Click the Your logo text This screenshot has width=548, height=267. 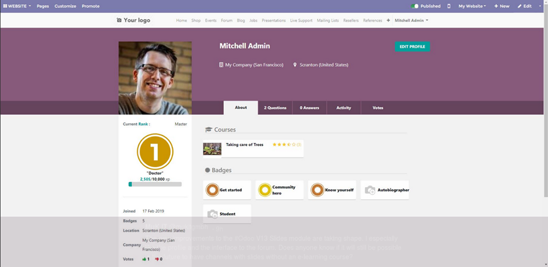136,21
